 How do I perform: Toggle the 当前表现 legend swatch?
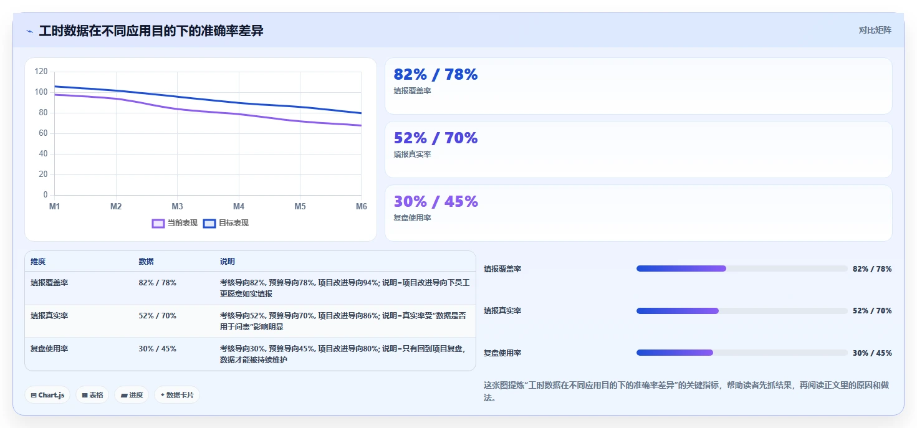point(158,223)
